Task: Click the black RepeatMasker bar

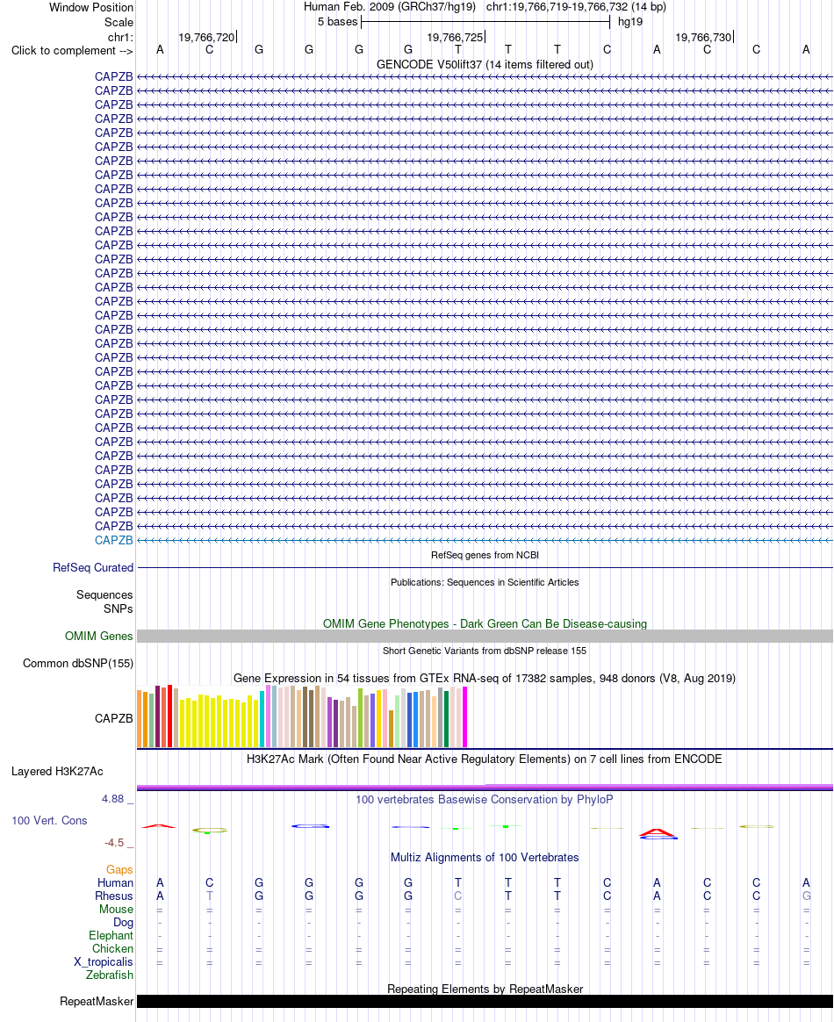Action: coord(485,1002)
